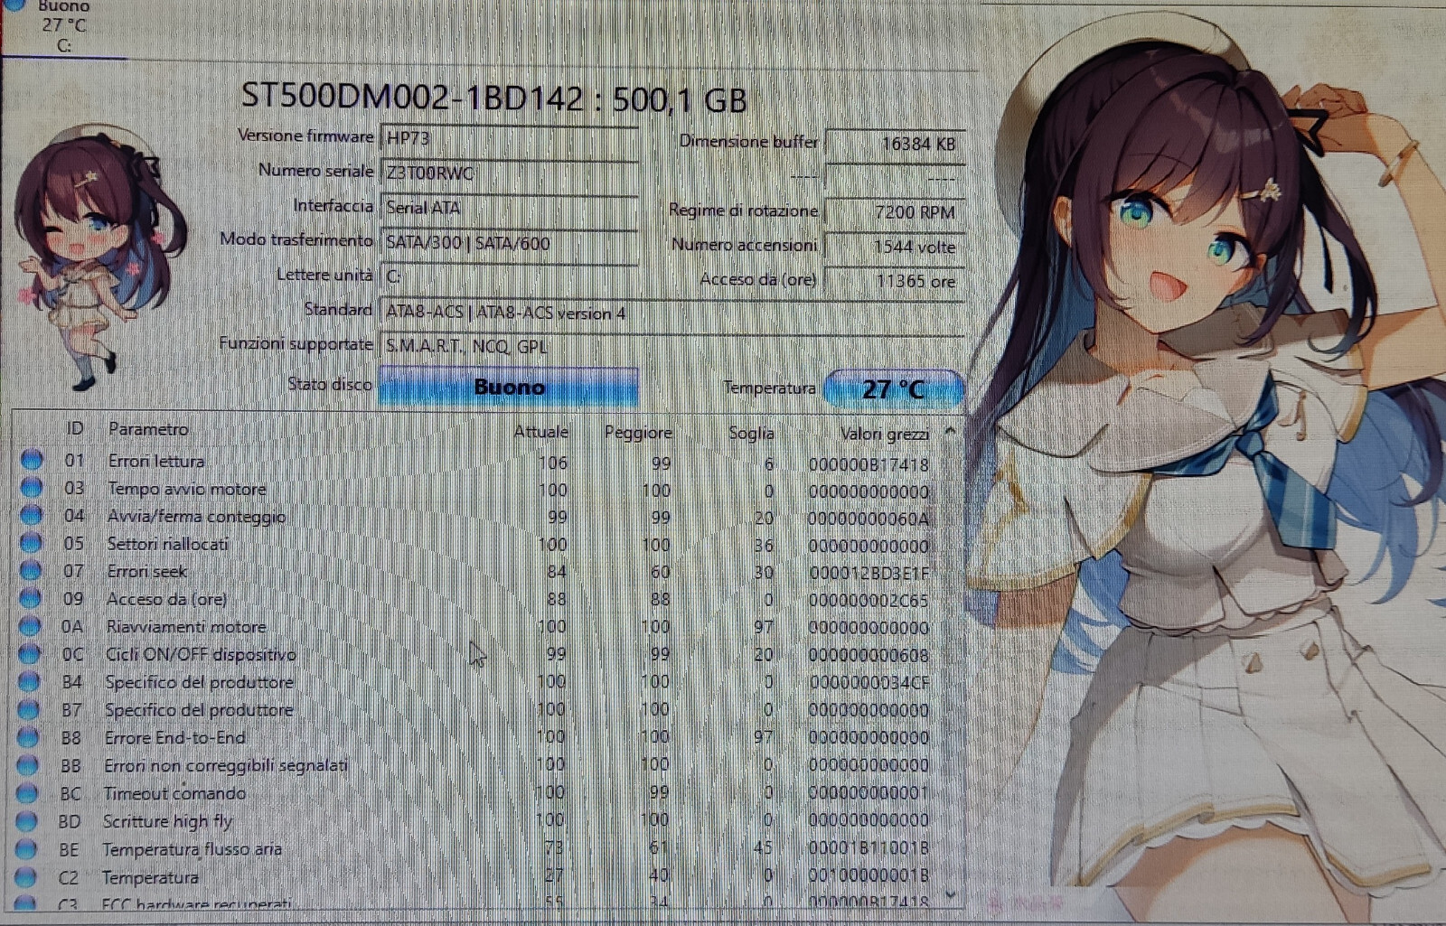Click the Dimensione buffer value 16384 KB
Image resolution: width=1446 pixels, height=926 pixels.
coord(895,144)
